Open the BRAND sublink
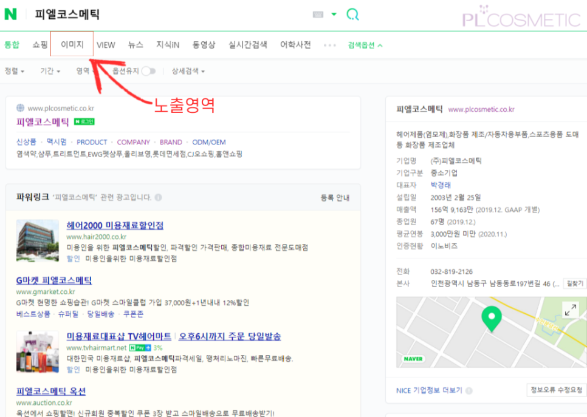The width and height of the screenshot is (587, 417). pyautogui.click(x=171, y=142)
